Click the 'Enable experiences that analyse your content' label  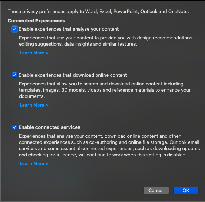pos(69,29)
